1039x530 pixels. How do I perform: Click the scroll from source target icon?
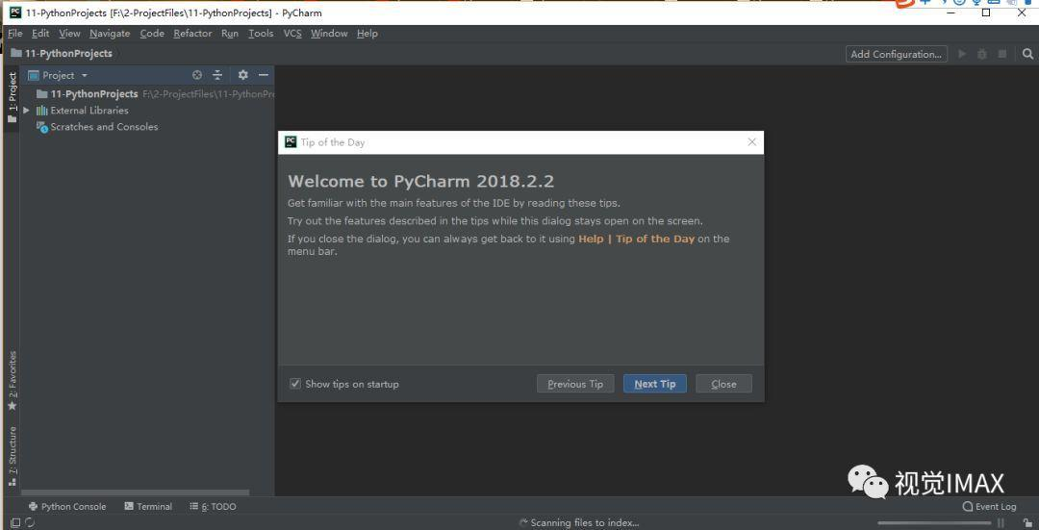[x=197, y=76]
